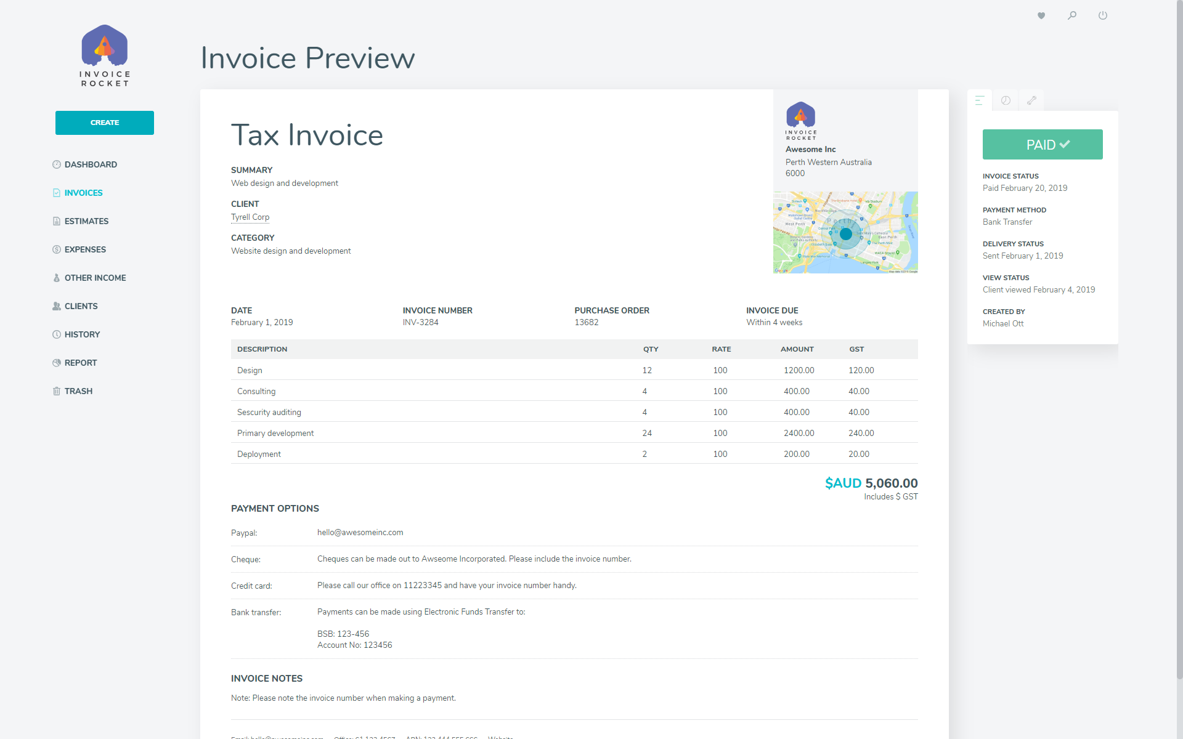The width and height of the screenshot is (1183, 739).
Task: Click the Perth map thumbnail
Action: pyautogui.click(x=845, y=233)
